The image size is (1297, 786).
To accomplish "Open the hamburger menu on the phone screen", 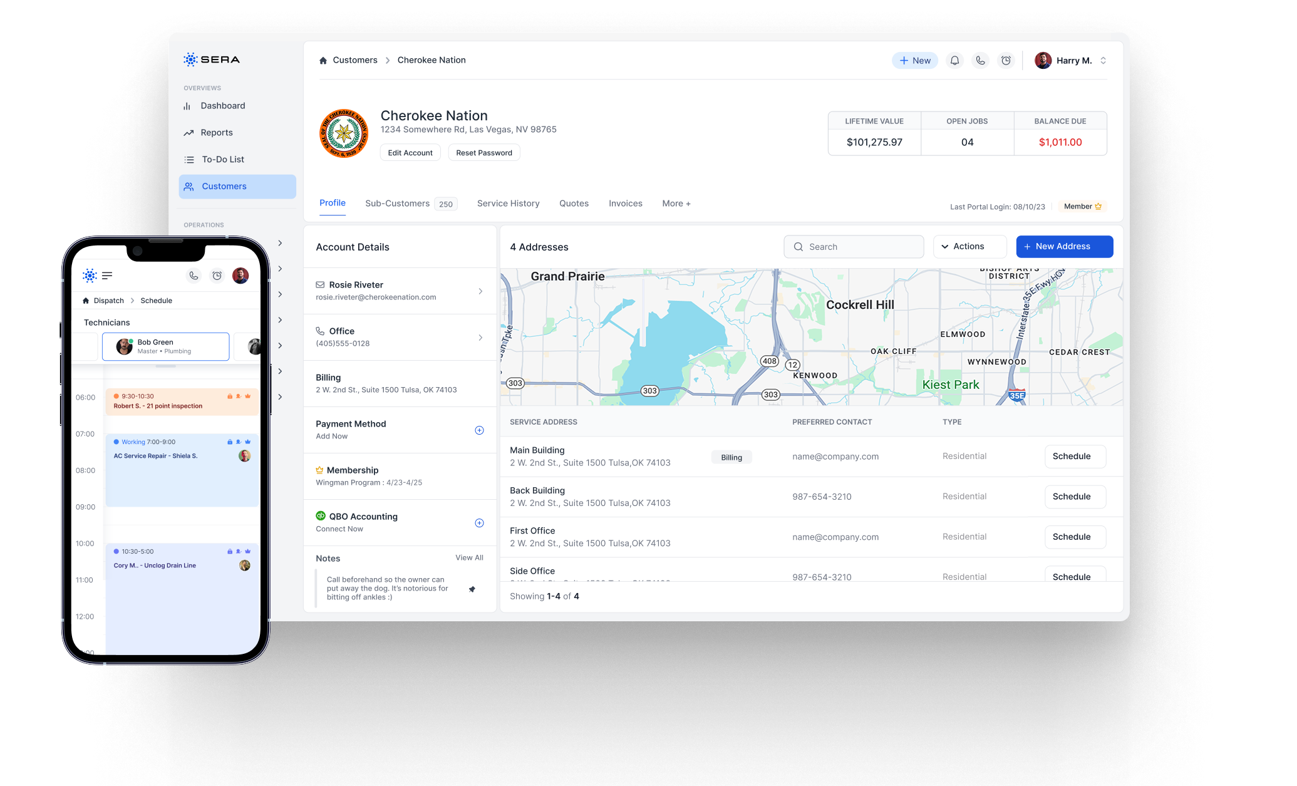I will point(107,276).
